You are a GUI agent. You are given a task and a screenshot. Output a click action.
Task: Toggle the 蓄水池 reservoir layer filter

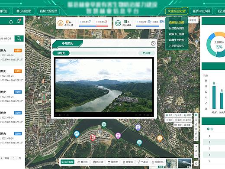point(83,162)
